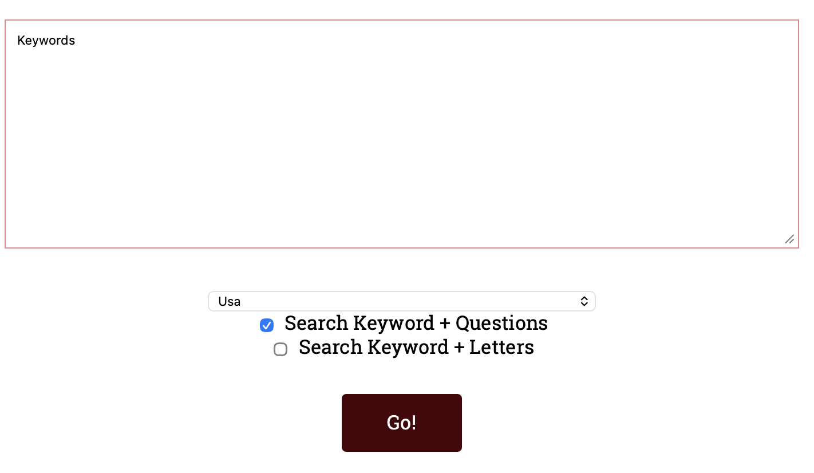Click the Search Keyword + Questions label

(416, 324)
